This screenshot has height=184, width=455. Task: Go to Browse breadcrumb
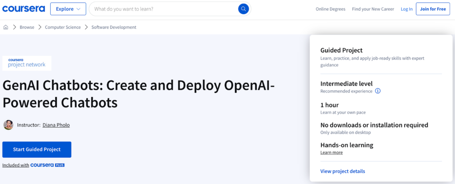coord(27,27)
